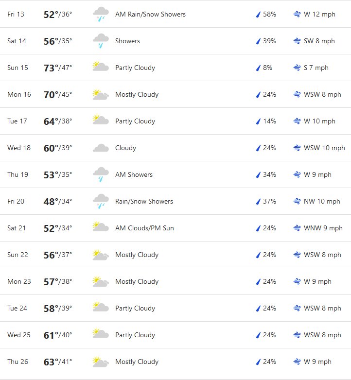
Task: Click the WSW 8 mph wind for Tue 24
Action: point(322,308)
